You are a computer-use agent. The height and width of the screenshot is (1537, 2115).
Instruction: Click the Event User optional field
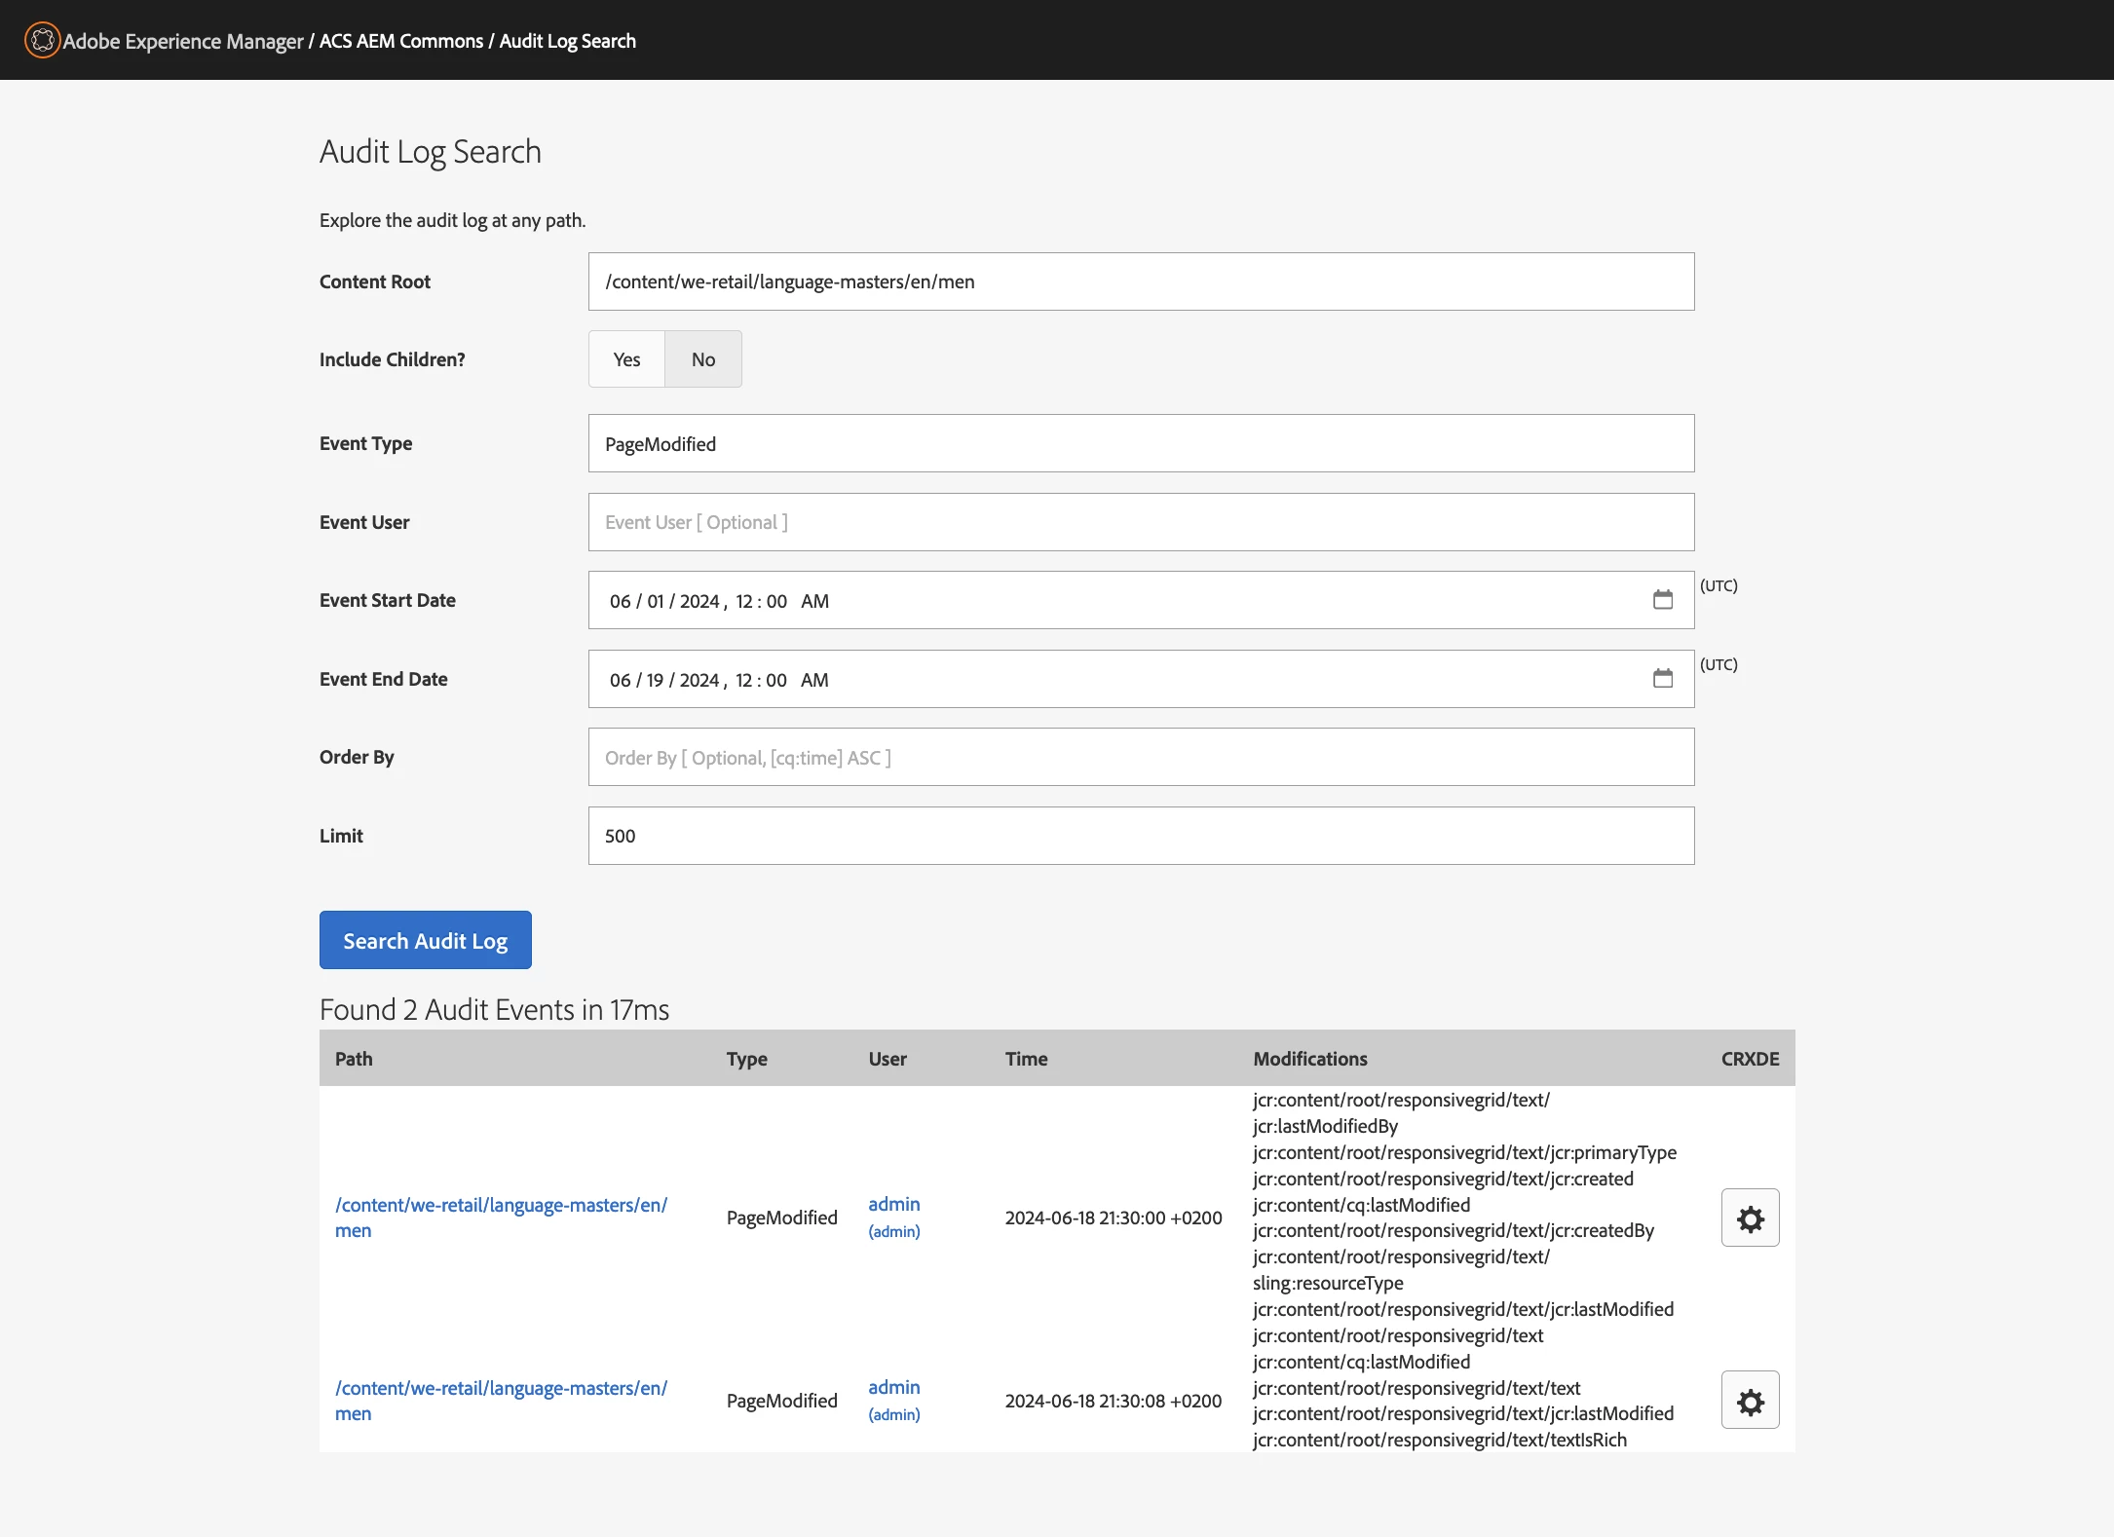coord(1140,523)
